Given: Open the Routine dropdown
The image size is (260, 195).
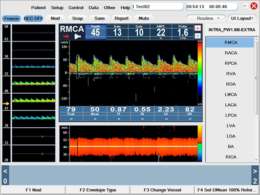Looking at the screenshot, I should 206,19.
